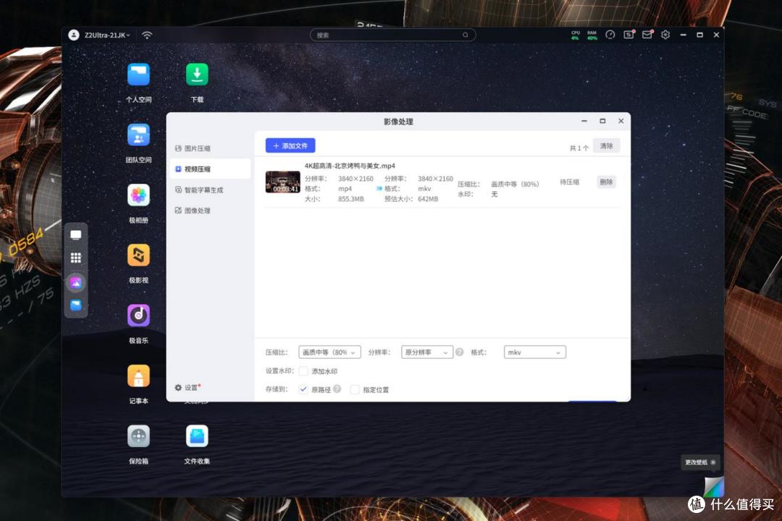Open the blue folder icon in side dock
Image resolution: width=782 pixels, height=521 pixels.
[76, 305]
